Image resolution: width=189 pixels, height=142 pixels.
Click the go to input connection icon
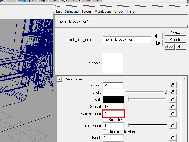click(157, 36)
